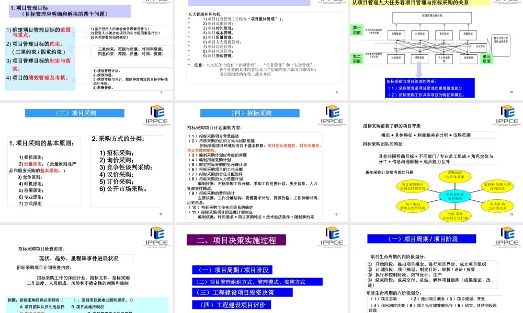Click the 第一层面 green label
This screenshot has height=313, width=523.
coord(357,30)
